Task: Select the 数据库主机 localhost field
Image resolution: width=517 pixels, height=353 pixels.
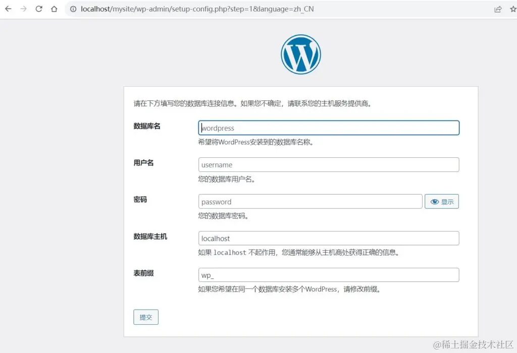Action: click(x=329, y=238)
